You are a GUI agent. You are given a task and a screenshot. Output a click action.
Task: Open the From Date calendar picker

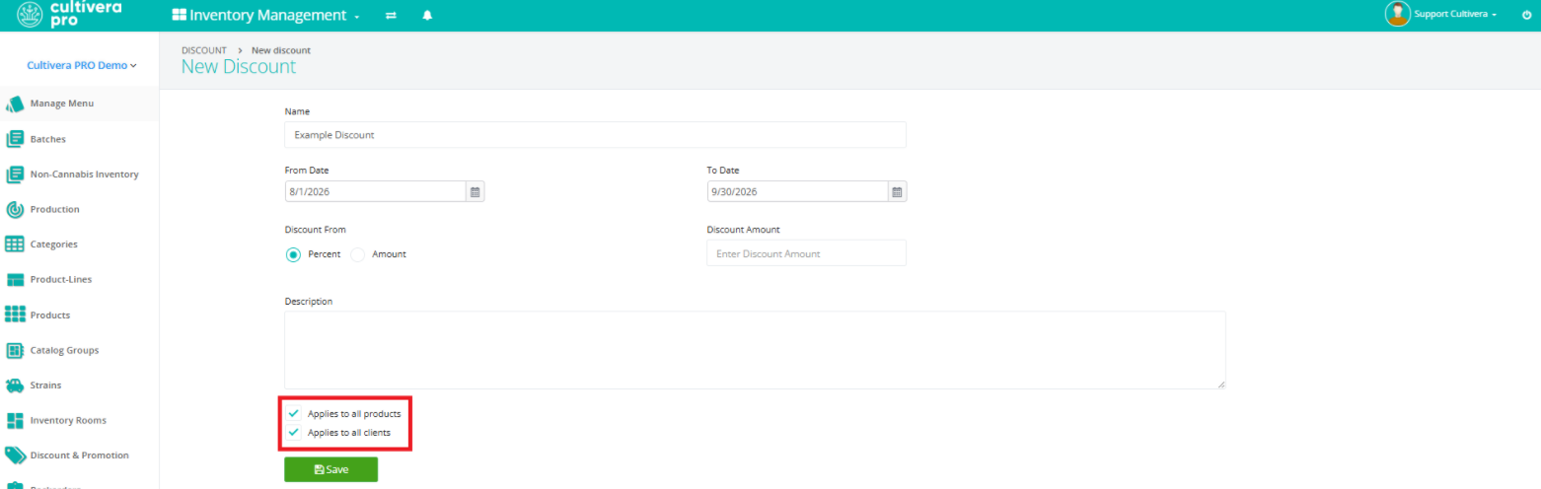pyautogui.click(x=475, y=192)
